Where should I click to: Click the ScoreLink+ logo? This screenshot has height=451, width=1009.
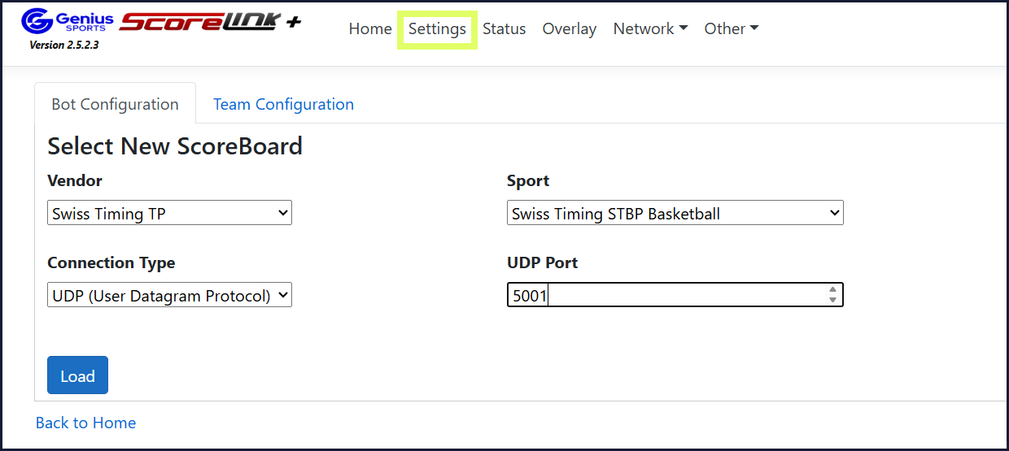pyautogui.click(x=210, y=22)
